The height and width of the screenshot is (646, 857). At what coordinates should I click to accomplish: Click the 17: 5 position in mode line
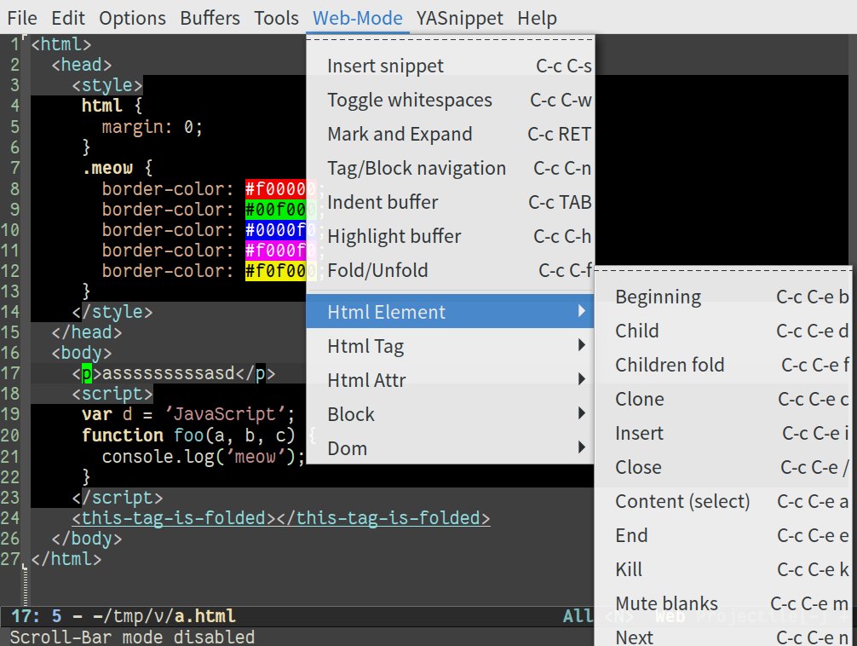pos(36,616)
